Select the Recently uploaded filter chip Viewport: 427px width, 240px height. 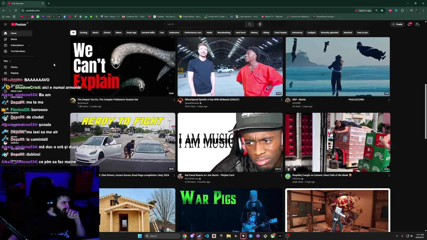coord(330,33)
